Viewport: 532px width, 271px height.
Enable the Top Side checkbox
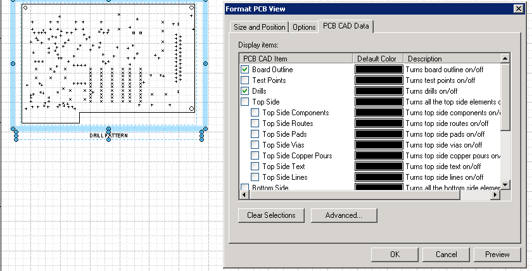point(244,102)
